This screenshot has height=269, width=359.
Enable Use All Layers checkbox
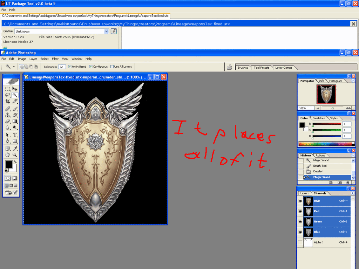112,67
